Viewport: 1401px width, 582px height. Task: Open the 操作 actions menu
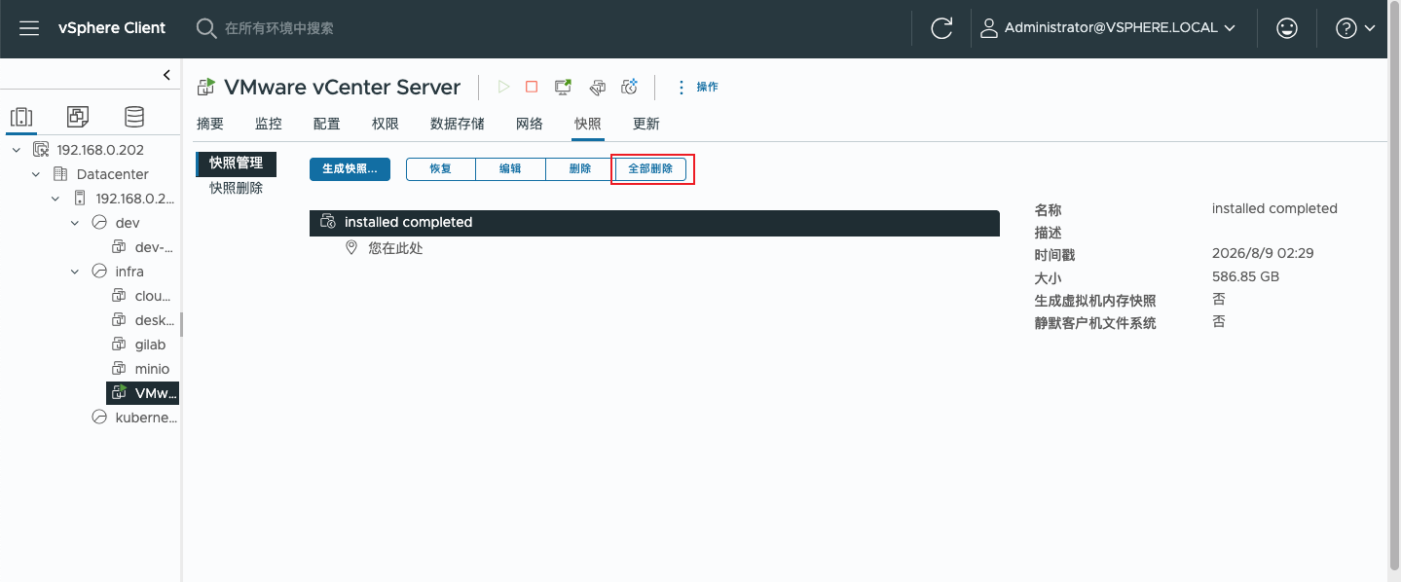pyautogui.click(x=697, y=87)
